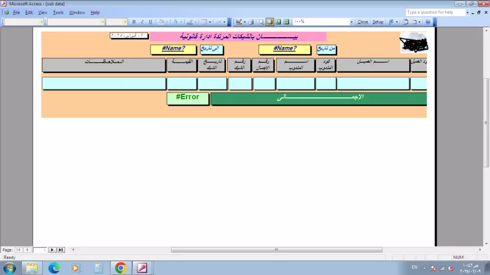Go to the next page button

[x=52, y=250]
